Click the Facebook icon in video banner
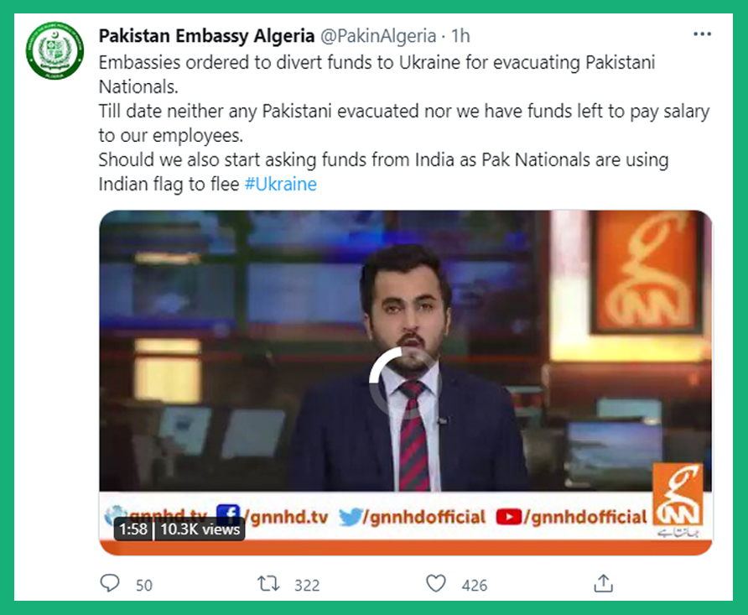Screen dimensions: 748x615 click(228, 513)
